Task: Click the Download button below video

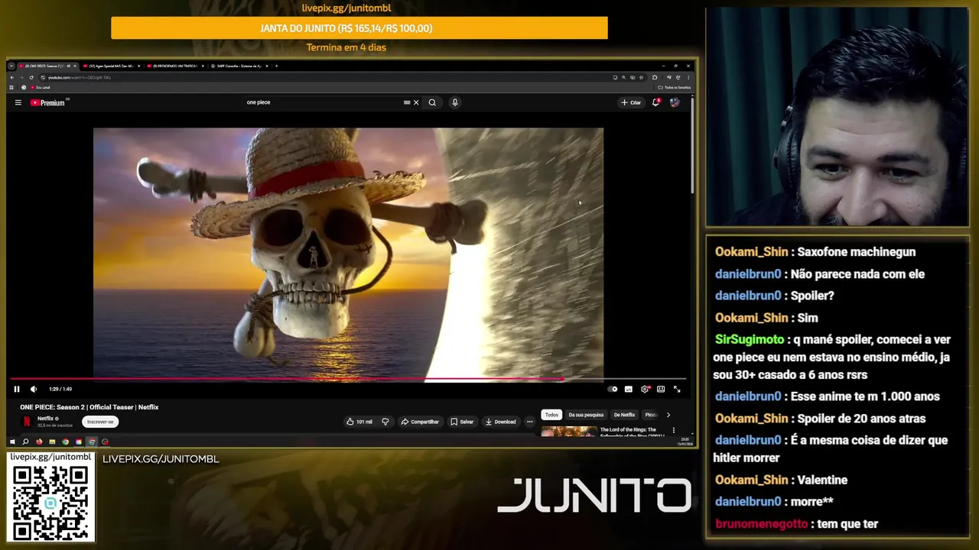Action: point(500,422)
